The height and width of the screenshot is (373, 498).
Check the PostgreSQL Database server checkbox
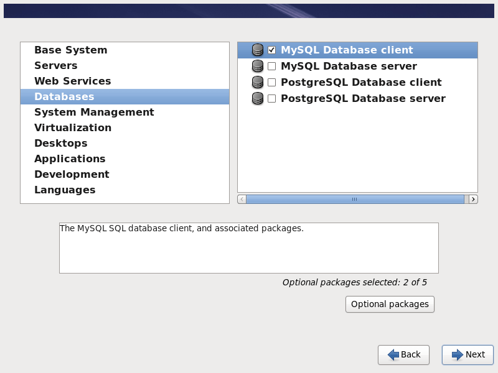[x=271, y=99]
